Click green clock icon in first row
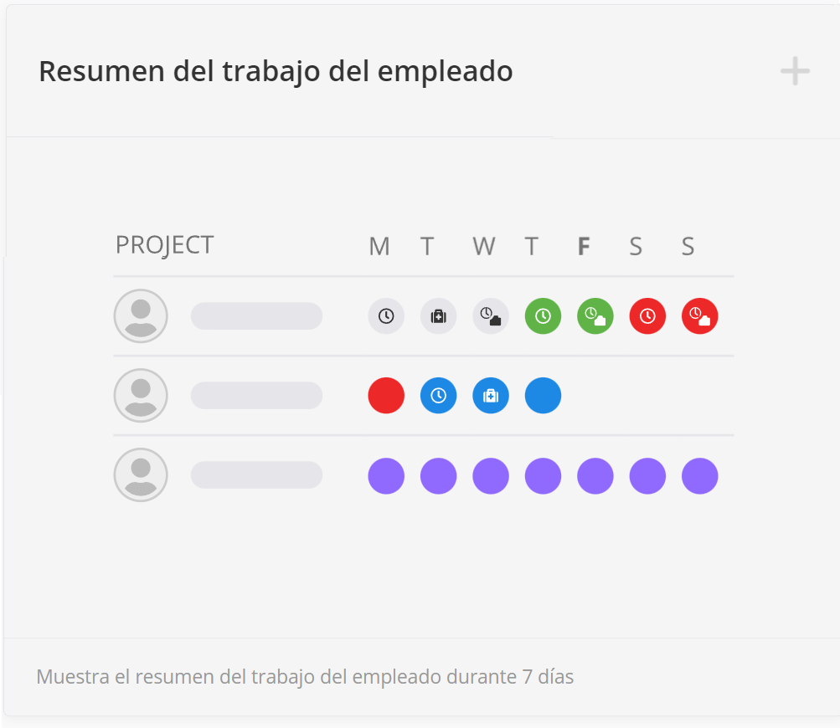The image size is (840, 728). click(543, 316)
